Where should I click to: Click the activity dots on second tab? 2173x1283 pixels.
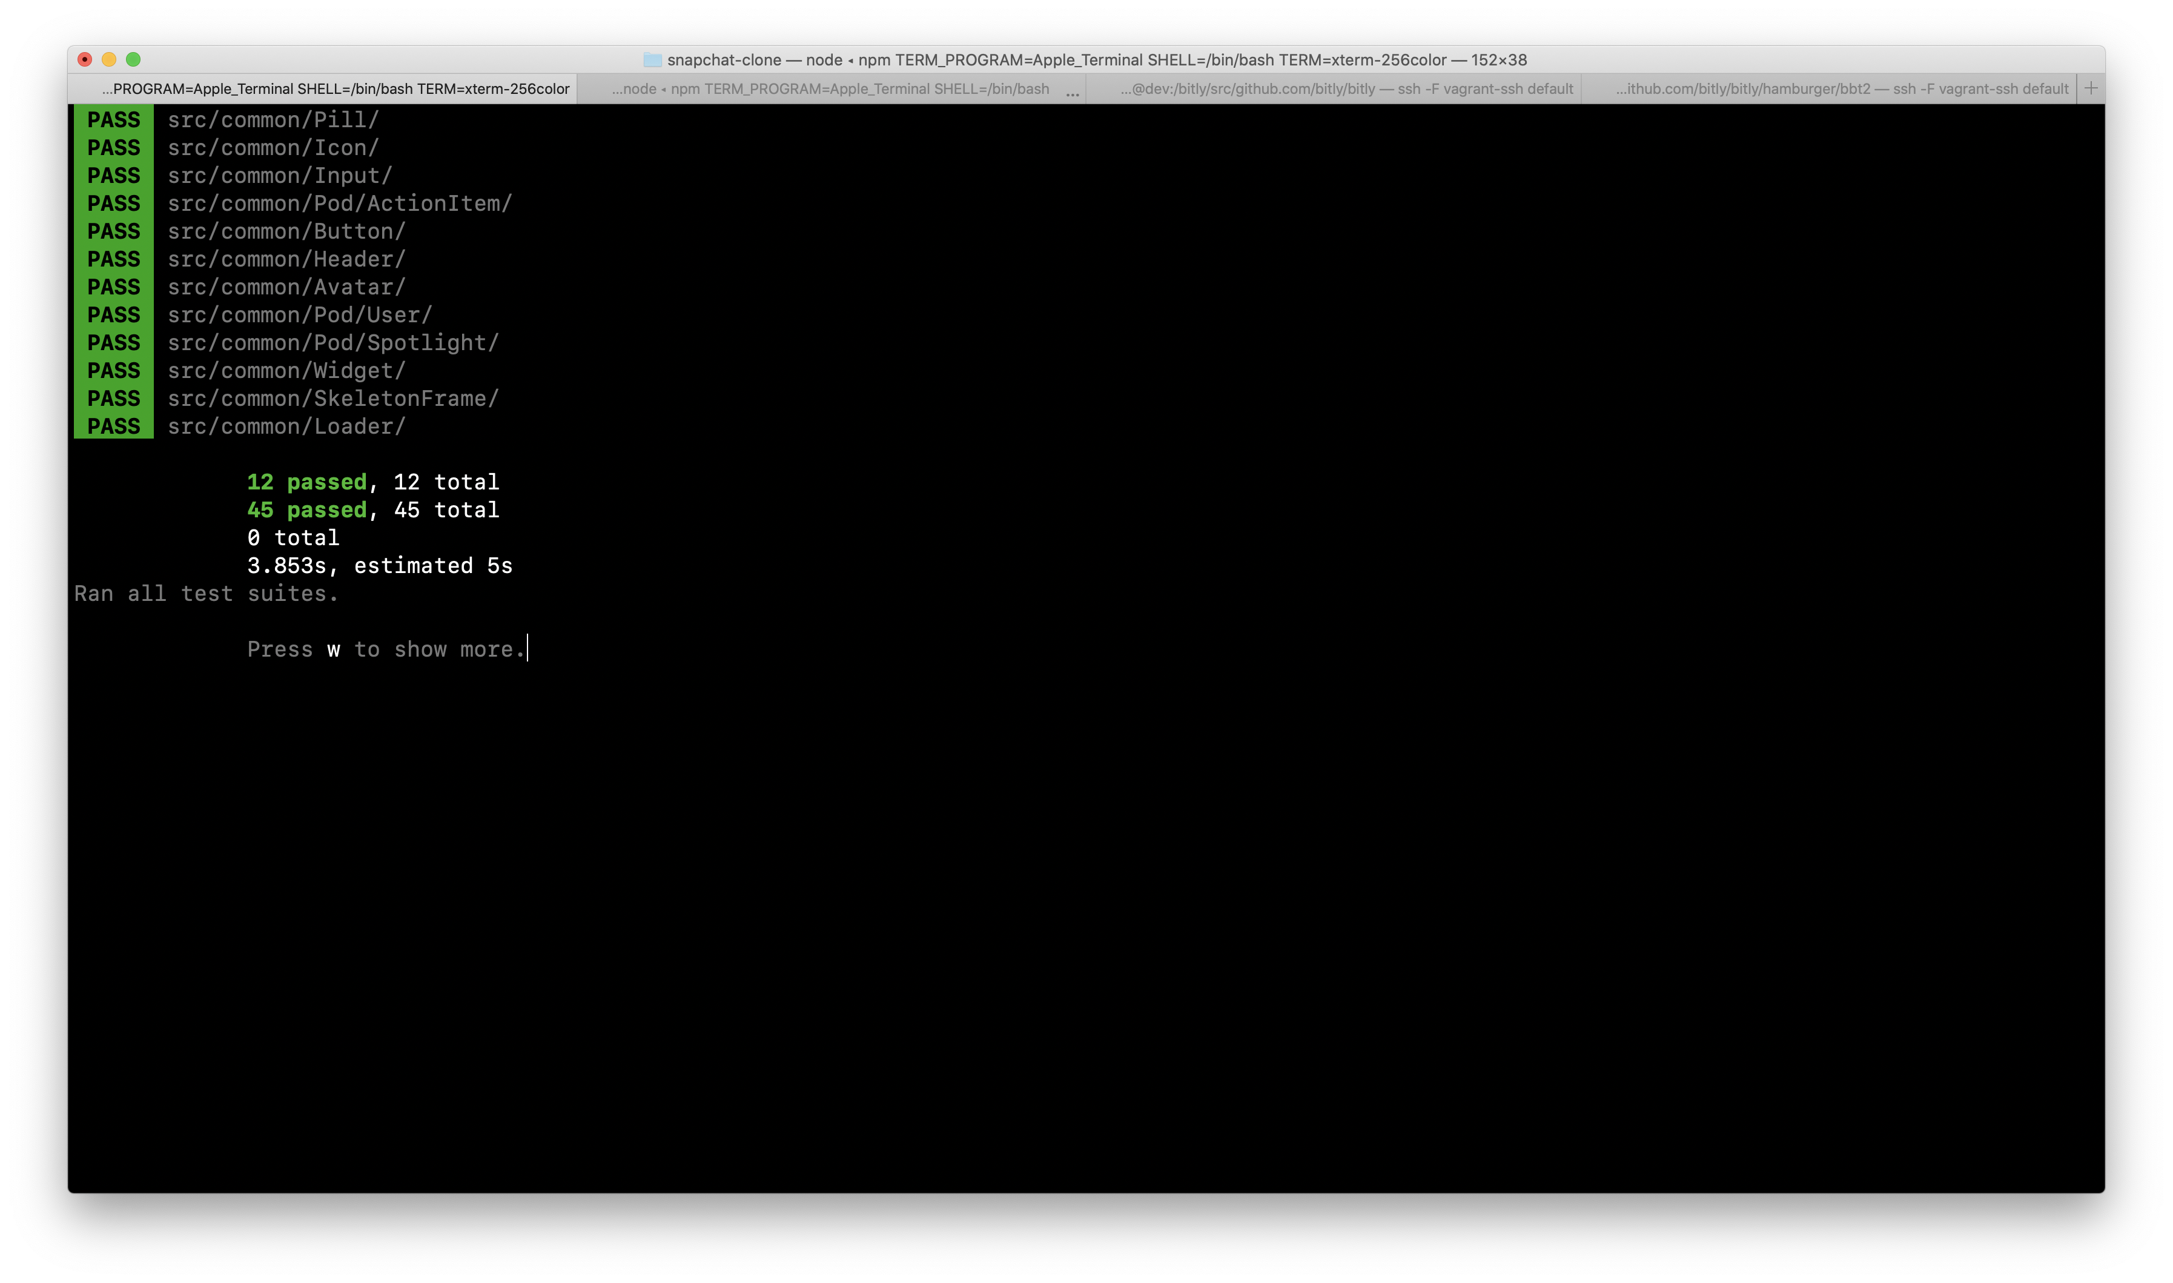point(1072,93)
